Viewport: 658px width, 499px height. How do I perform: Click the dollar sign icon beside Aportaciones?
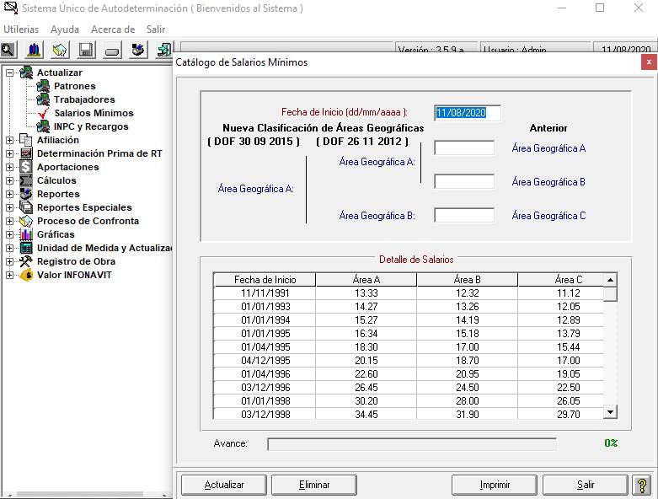pyautogui.click(x=26, y=167)
